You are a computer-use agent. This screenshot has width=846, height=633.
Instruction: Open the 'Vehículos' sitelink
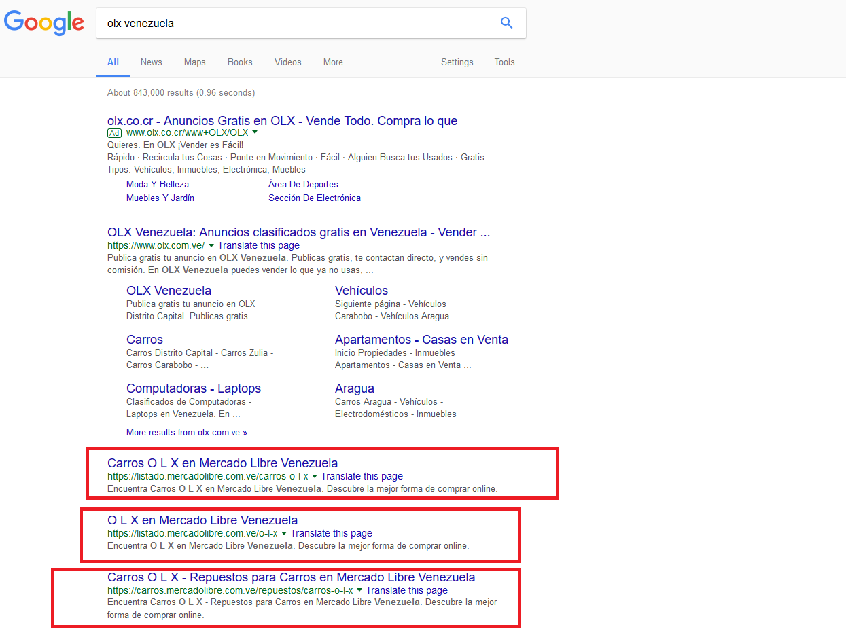(x=362, y=291)
